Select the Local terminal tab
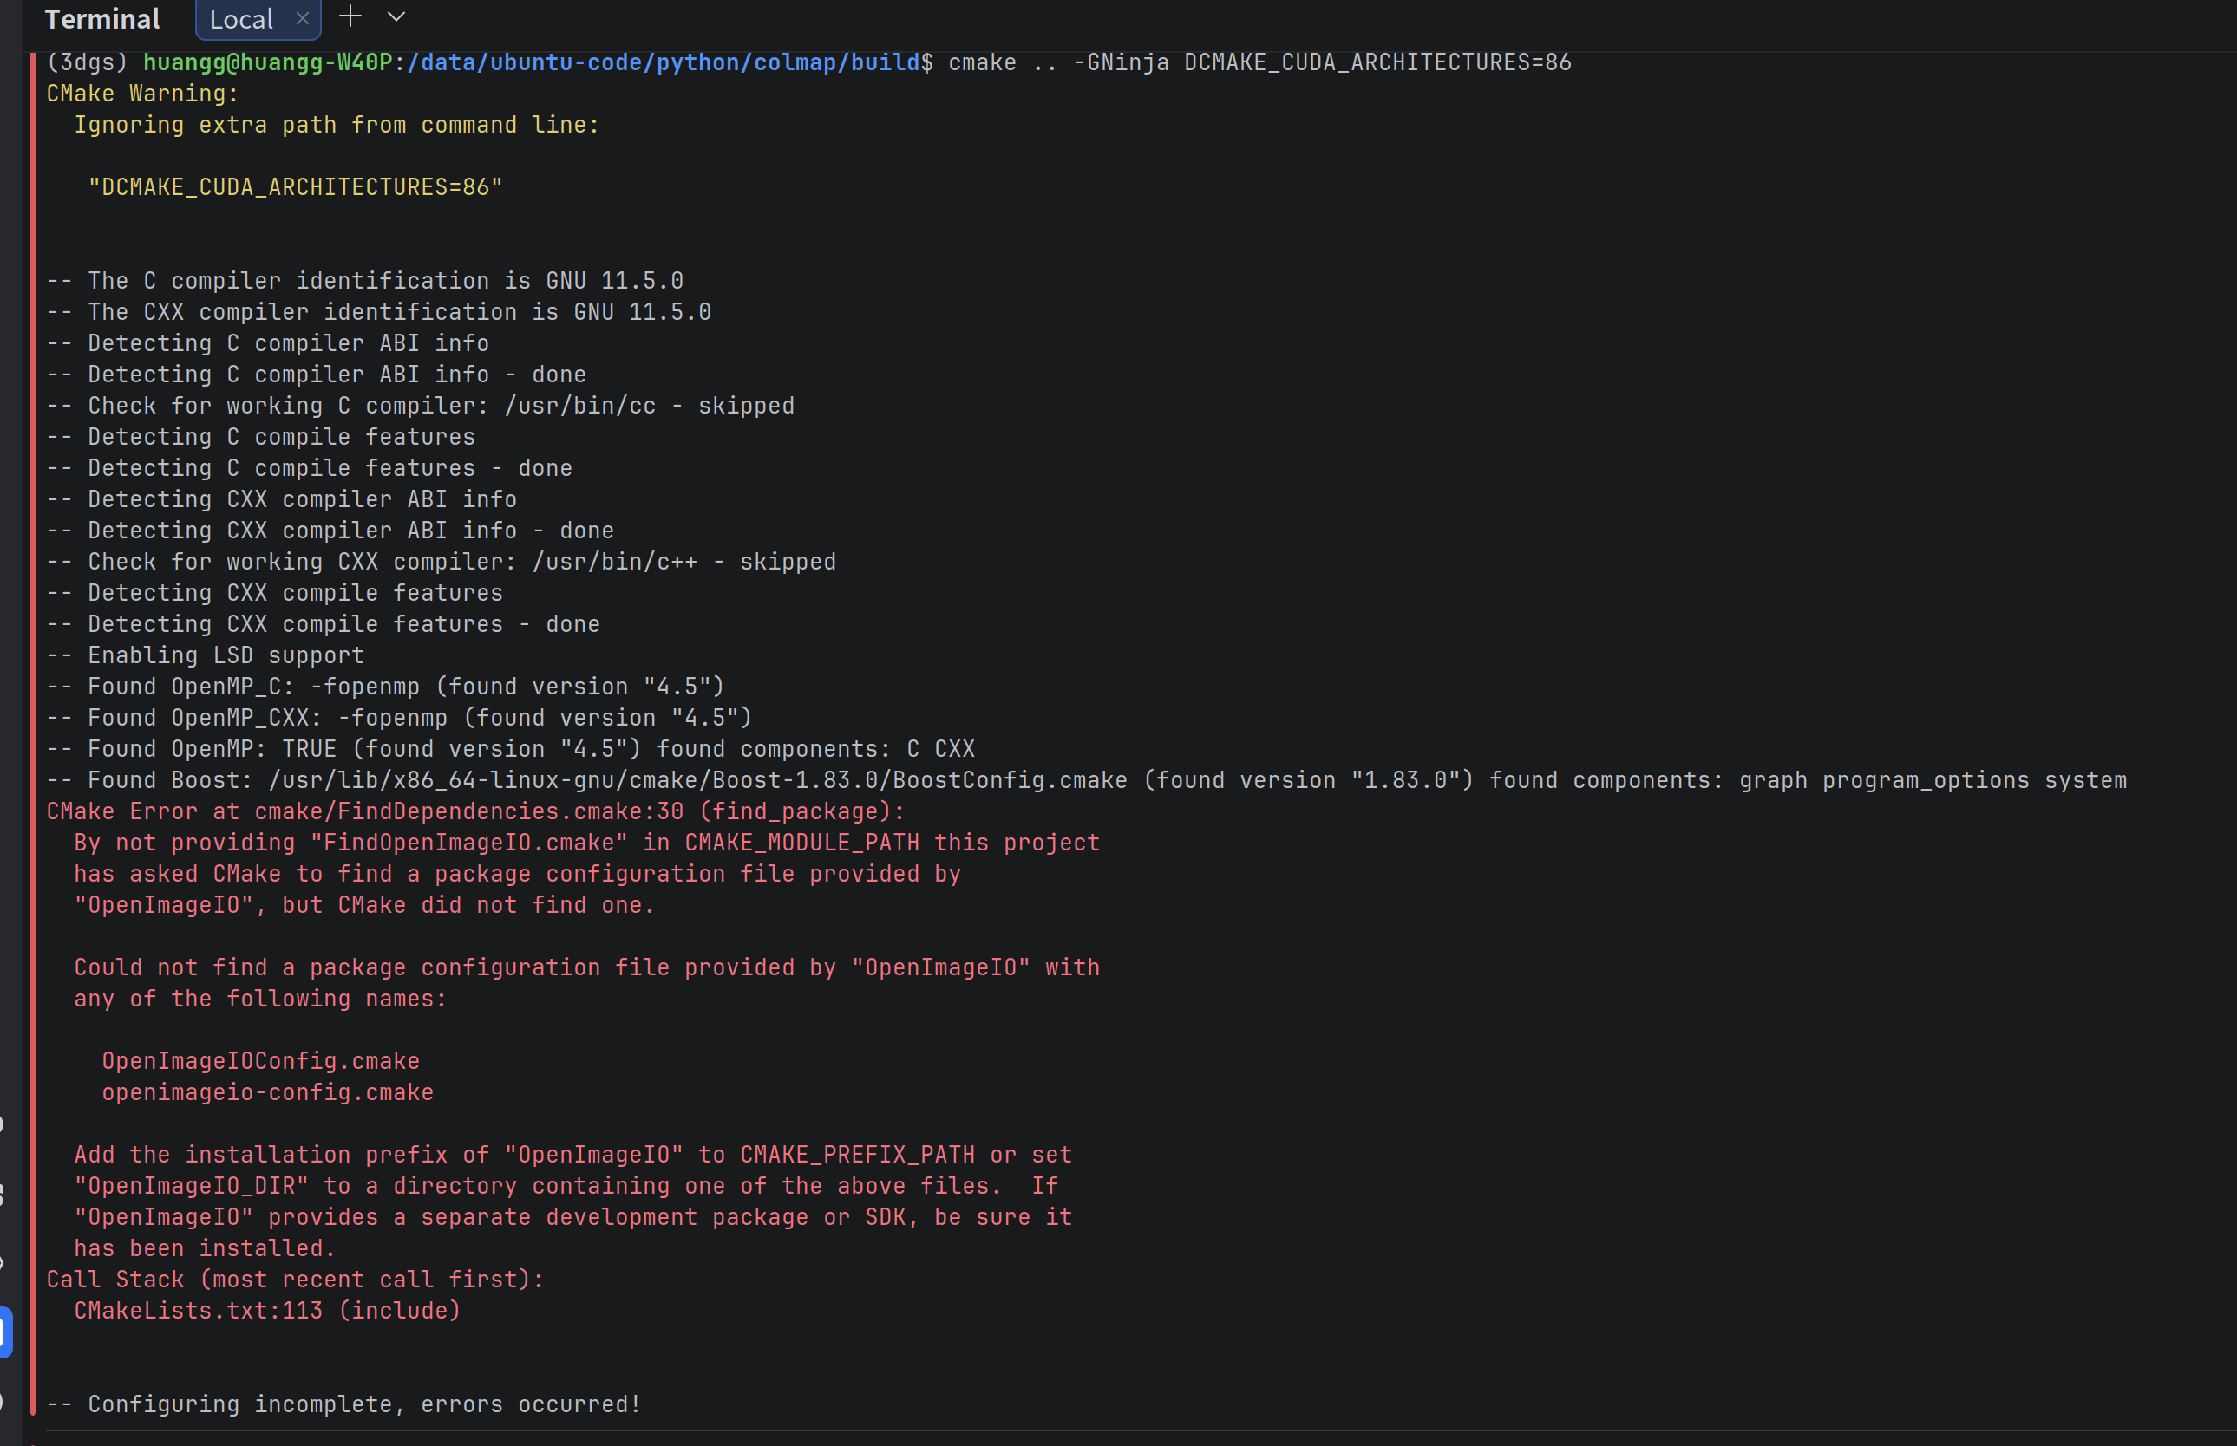 [240, 20]
